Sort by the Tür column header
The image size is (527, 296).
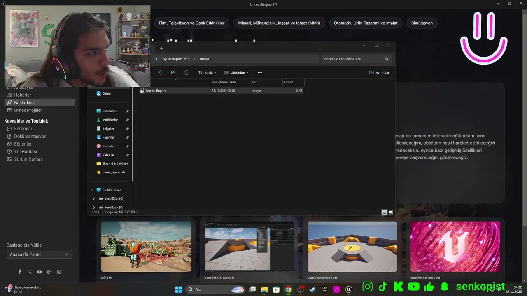(266, 82)
